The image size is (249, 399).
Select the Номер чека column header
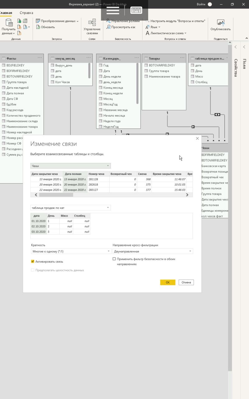[x=98, y=174]
